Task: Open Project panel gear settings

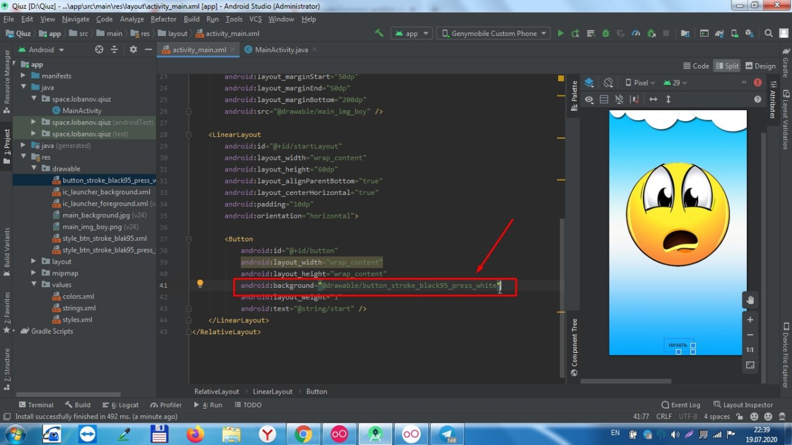Action: tap(133, 50)
